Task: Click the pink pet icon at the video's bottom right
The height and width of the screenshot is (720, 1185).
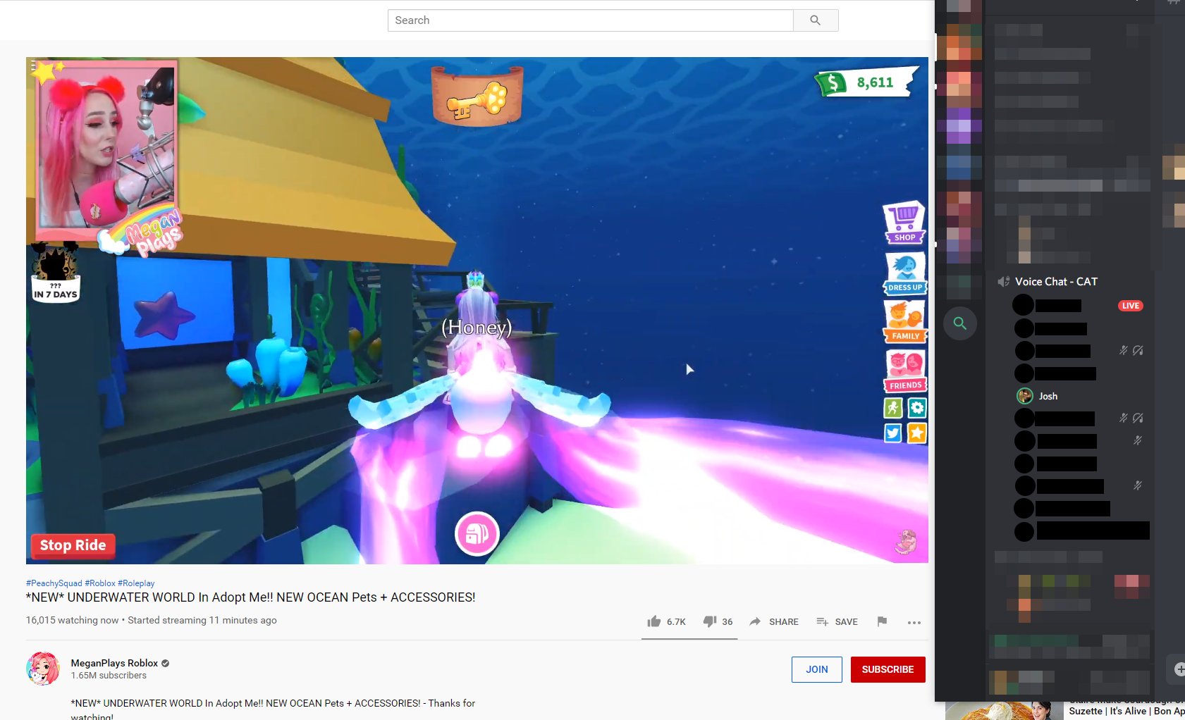Action: [907, 542]
